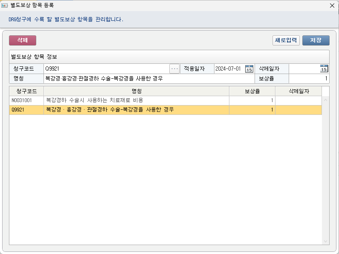Save with the 저장 button

click(x=316, y=40)
